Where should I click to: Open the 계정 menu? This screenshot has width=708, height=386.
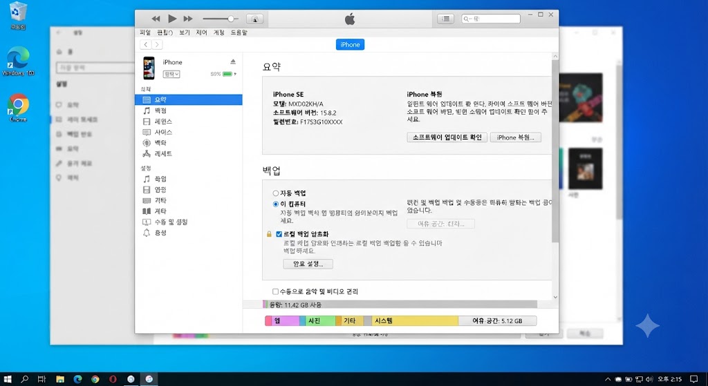point(219,32)
